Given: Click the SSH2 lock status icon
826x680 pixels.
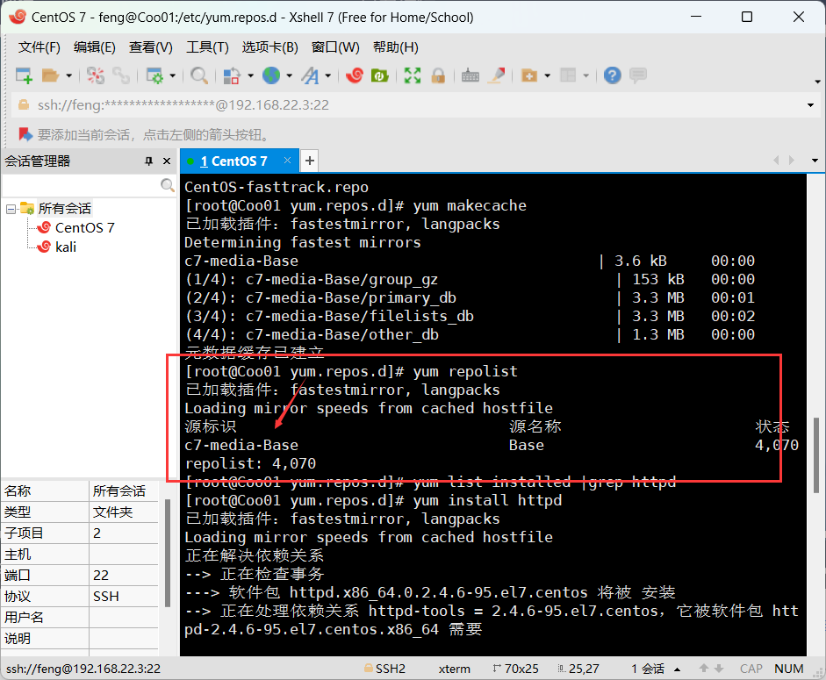Looking at the screenshot, I should click(x=369, y=669).
